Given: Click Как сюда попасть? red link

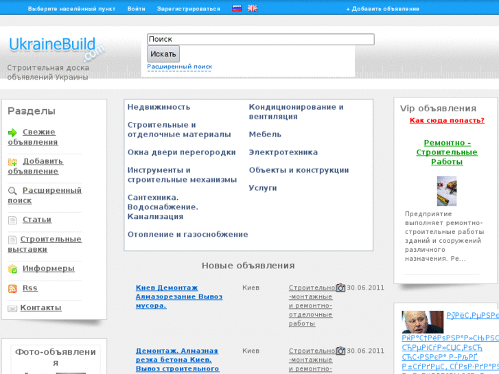Looking at the screenshot, I should point(447,121).
